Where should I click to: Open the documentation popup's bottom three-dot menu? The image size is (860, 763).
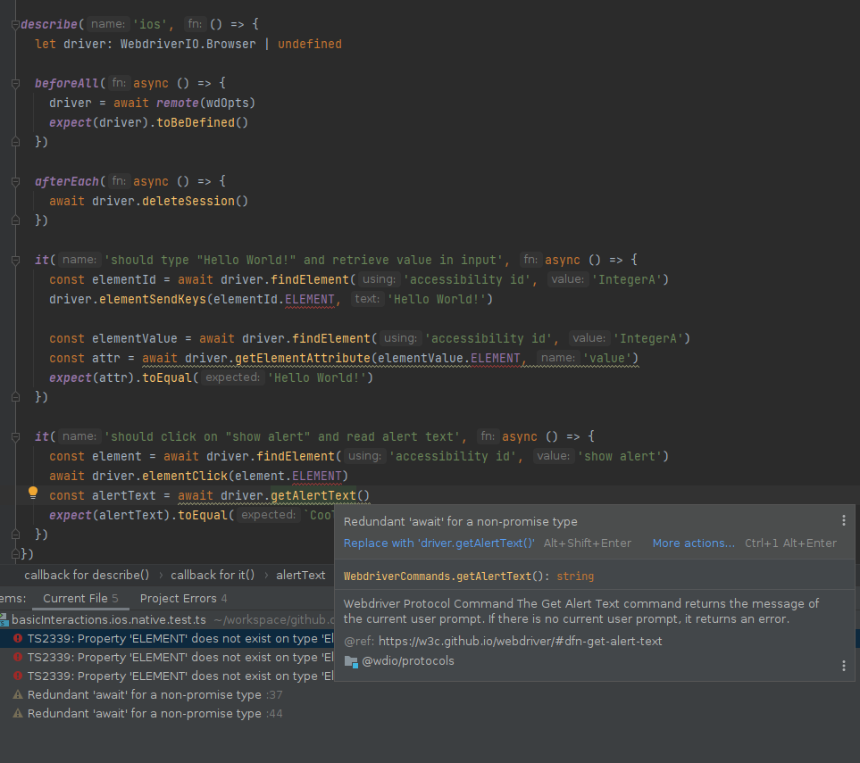[844, 666]
